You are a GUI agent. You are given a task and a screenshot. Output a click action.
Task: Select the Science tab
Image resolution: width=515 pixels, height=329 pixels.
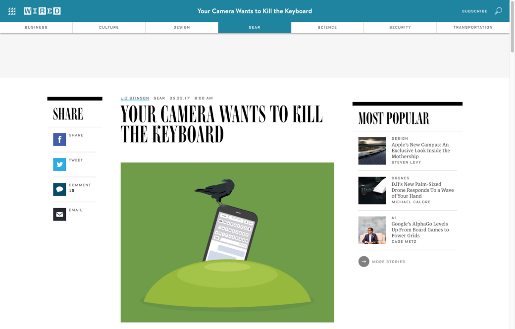point(327,27)
